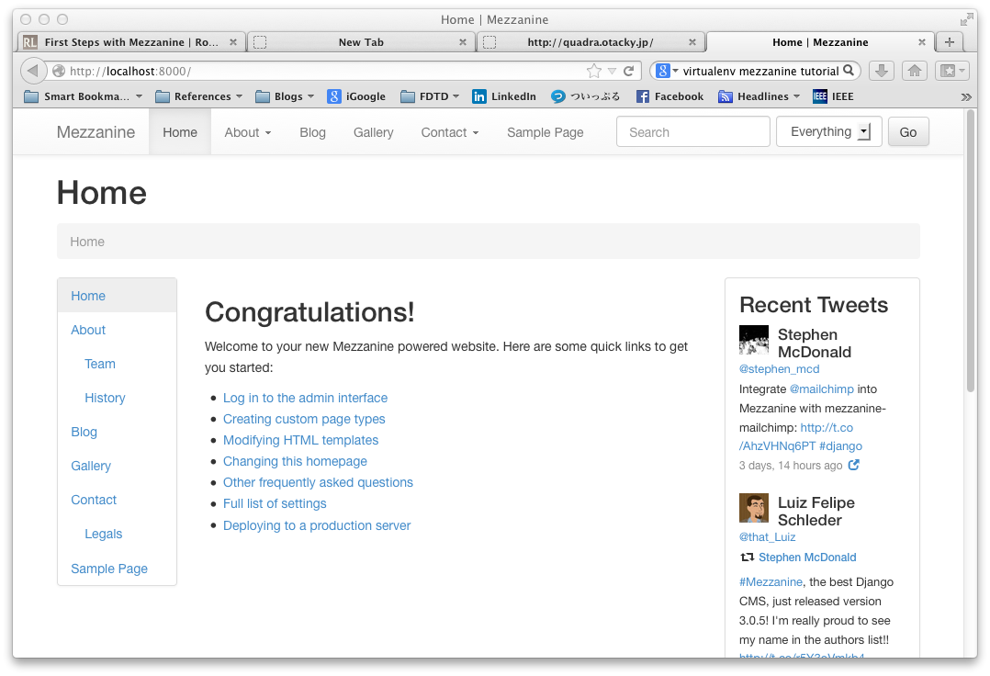This screenshot has width=990, height=676.
Task: Click the page vertical scrollbar thumb
Action: click(x=971, y=253)
